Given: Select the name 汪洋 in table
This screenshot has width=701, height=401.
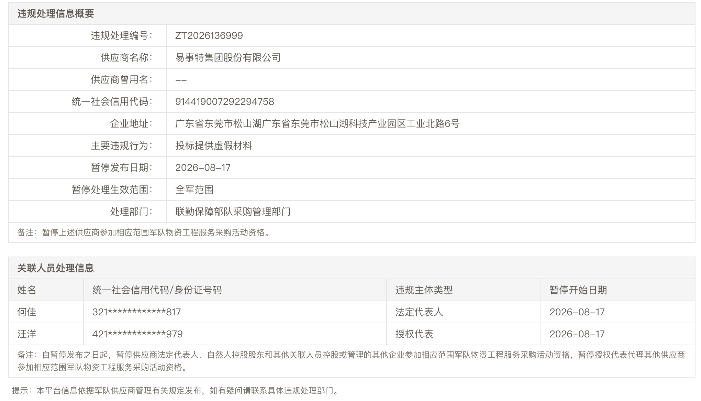Looking at the screenshot, I should click(27, 334).
